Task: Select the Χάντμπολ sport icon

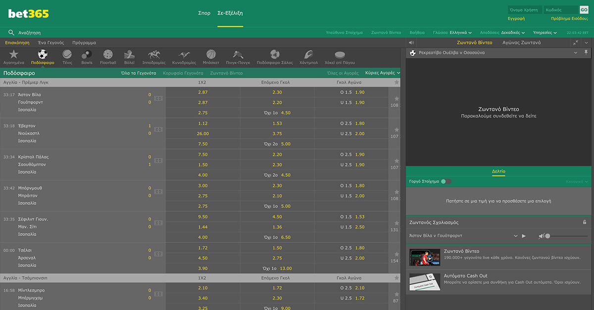Action: (308, 54)
